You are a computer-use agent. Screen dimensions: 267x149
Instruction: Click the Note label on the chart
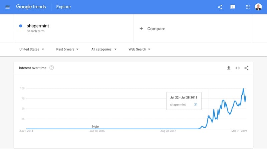coord(95,126)
